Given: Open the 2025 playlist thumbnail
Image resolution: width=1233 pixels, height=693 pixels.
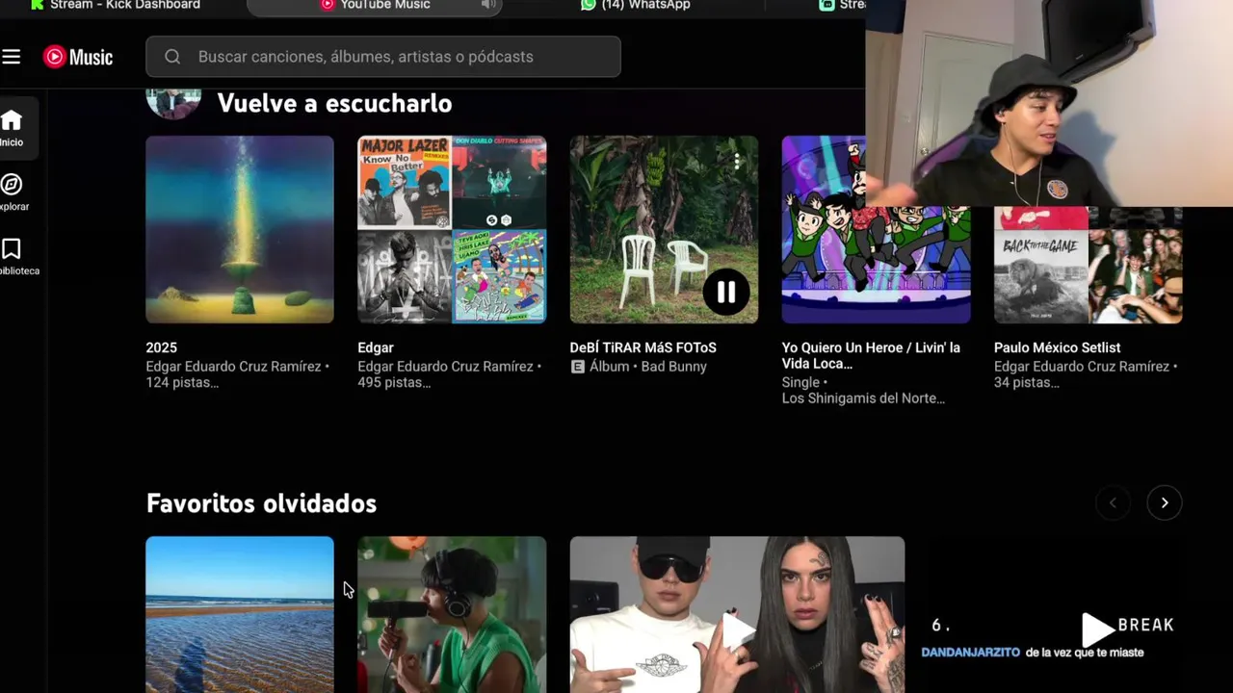Looking at the screenshot, I should pos(240,229).
